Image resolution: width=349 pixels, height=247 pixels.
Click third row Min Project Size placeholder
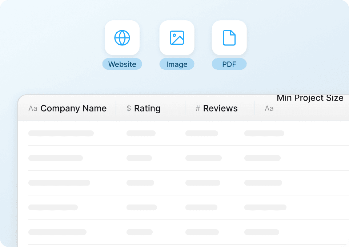click(263, 183)
